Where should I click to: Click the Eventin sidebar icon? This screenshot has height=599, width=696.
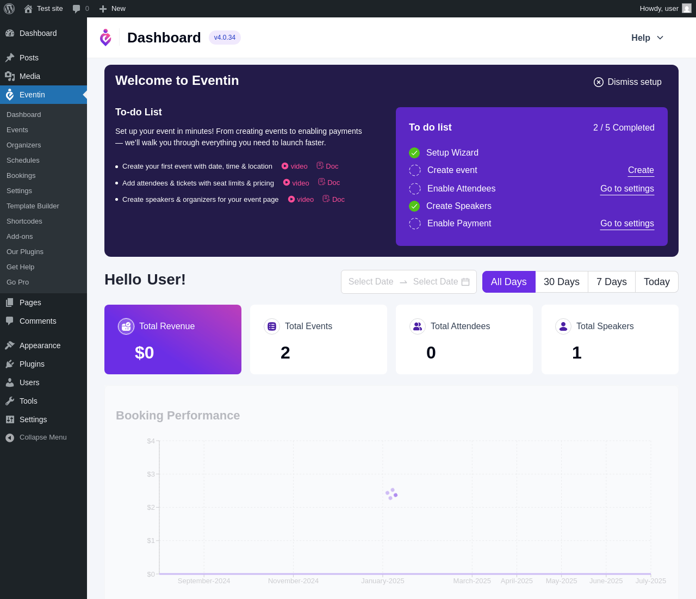10,95
